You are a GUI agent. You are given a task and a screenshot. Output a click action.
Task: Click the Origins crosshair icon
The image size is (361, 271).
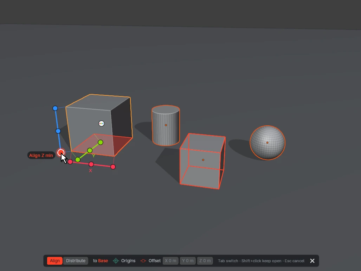pyautogui.click(x=116, y=261)
